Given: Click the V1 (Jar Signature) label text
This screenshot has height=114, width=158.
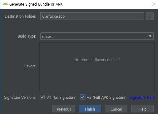Looking at the screenshot, I should (62, 98).
